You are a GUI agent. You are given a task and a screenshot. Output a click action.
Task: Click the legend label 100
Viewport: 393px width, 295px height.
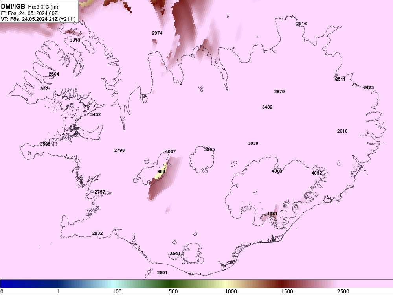coord(117,291)
